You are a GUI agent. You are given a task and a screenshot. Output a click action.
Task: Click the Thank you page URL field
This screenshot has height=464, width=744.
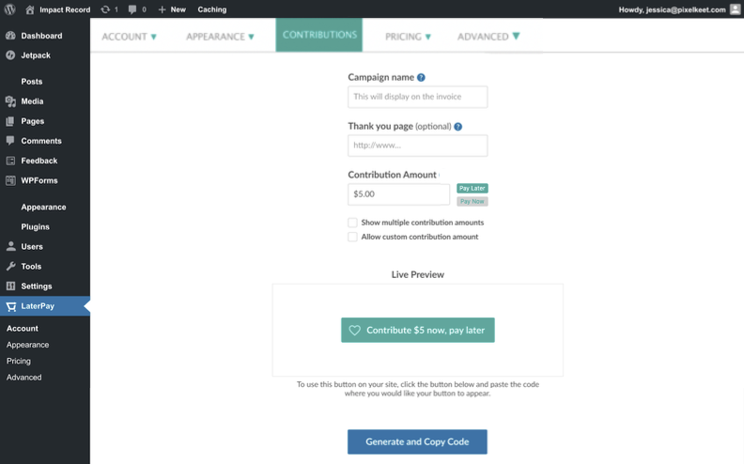pyautogui.click(x=417, y=146)
